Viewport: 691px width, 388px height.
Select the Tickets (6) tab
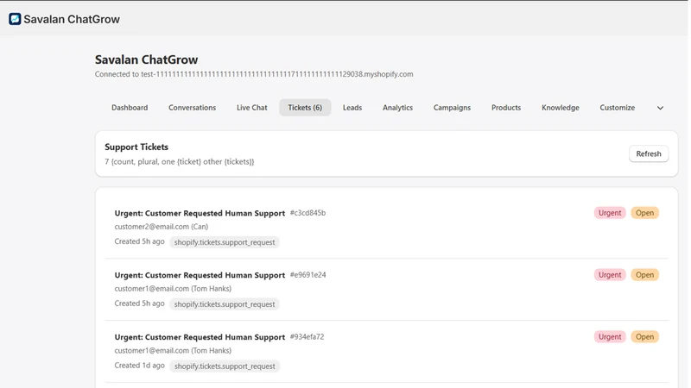coord(305,107)
